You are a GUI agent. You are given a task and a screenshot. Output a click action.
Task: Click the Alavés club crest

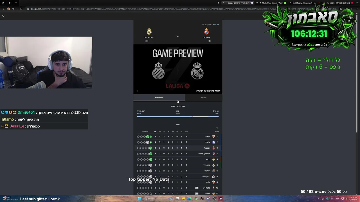coord(213,142)
